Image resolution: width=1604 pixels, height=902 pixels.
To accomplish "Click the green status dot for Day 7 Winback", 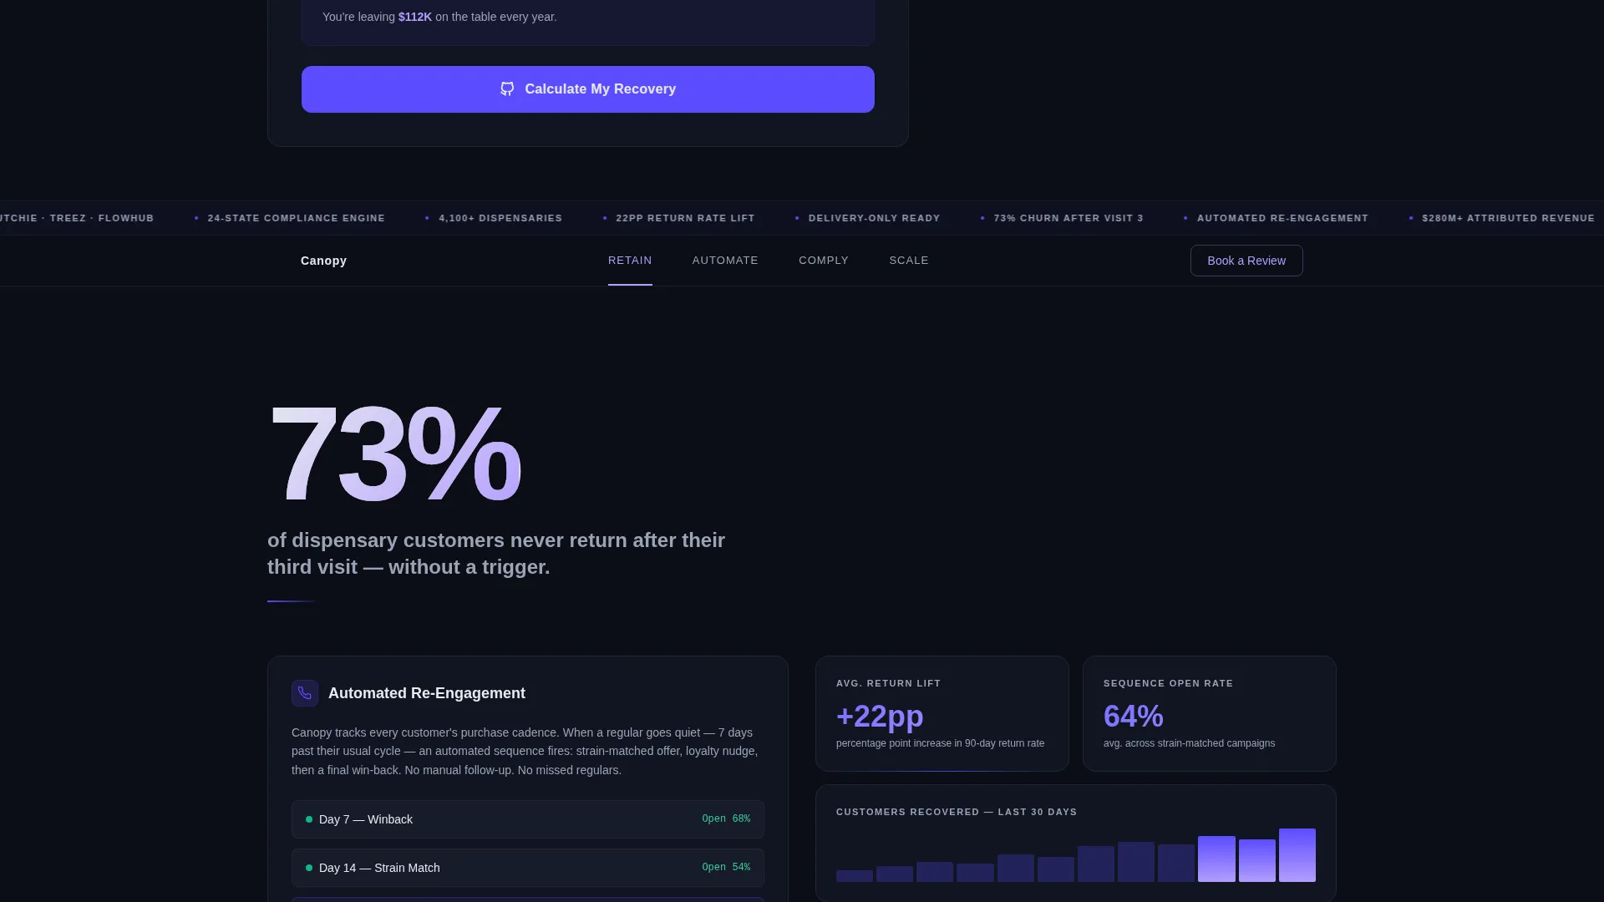I will coord(309,819).
